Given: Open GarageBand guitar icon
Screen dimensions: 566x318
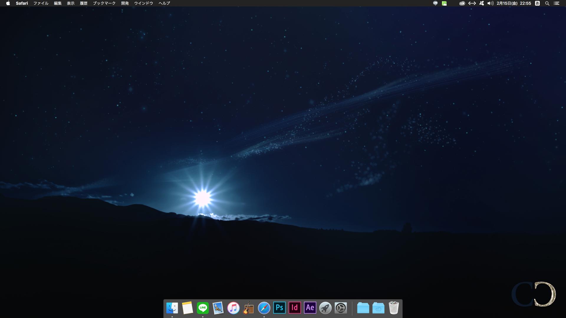Looking at the screenshot, I should (249, 308).
